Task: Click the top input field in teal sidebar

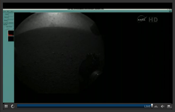Action: click(11, 14)
